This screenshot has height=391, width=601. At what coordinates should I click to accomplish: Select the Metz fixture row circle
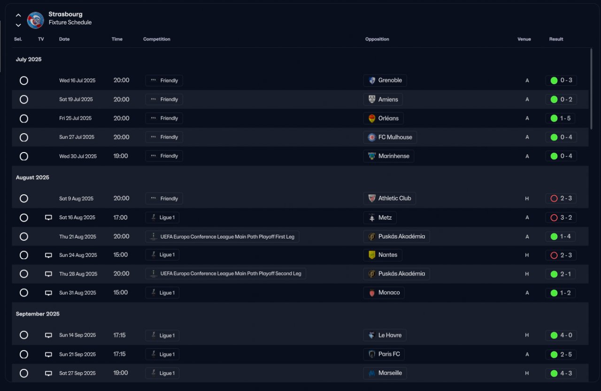tap(24, 218)
